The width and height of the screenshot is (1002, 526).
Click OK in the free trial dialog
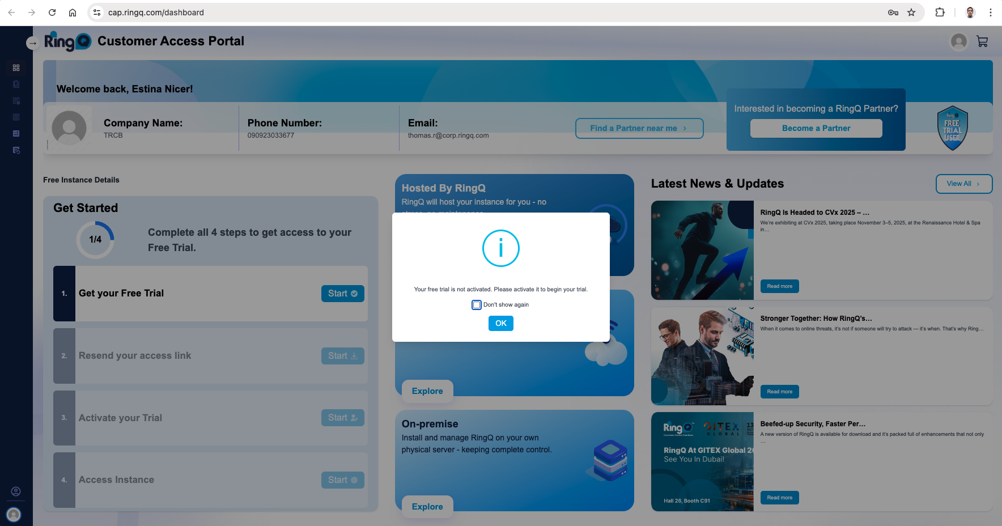pos(501,323)
